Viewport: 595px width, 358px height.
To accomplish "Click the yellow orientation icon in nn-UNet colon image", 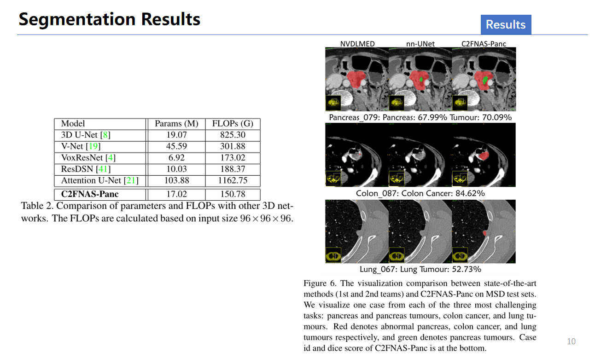I will [x=397, y=179].
